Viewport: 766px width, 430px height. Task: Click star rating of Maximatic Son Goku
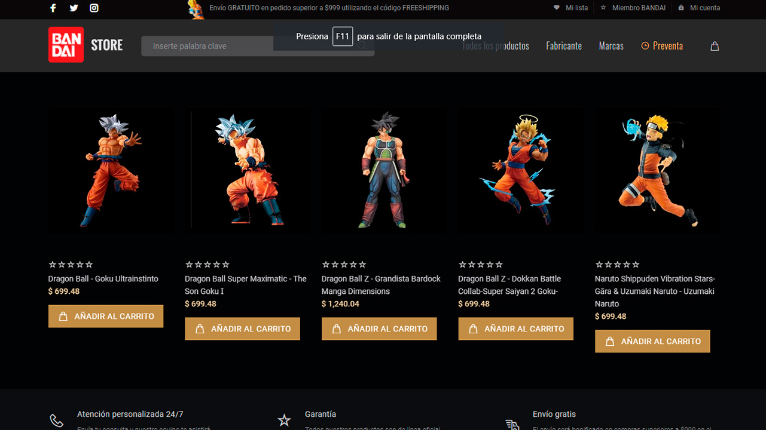tap(207, 265)
